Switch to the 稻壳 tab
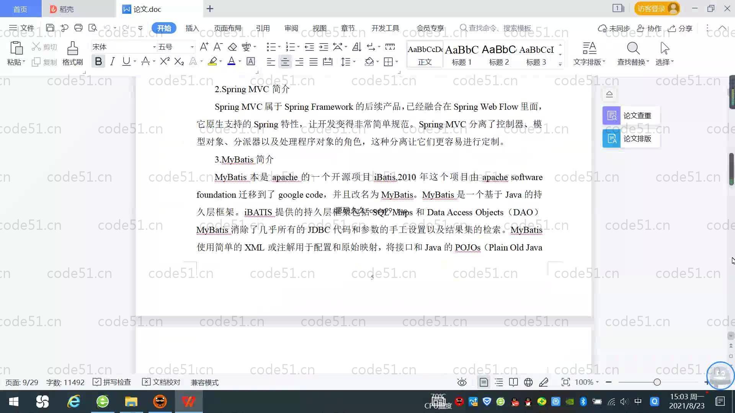This screenshot has width=735, height=413. (x=79, y=9)
